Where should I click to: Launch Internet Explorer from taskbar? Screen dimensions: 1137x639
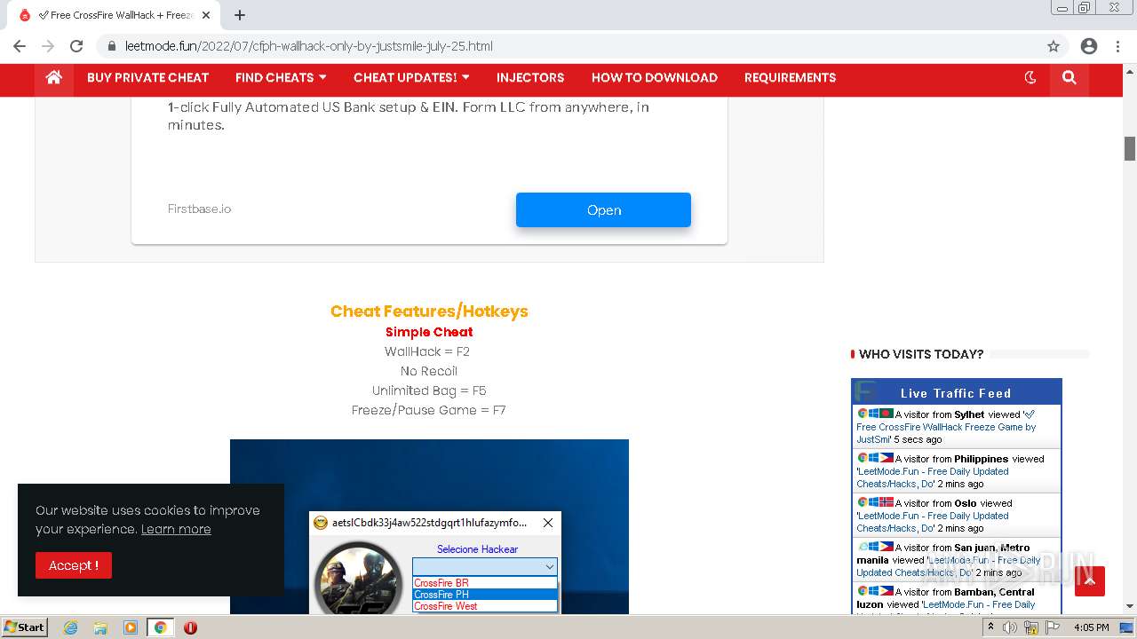click(x=70, y=627)
